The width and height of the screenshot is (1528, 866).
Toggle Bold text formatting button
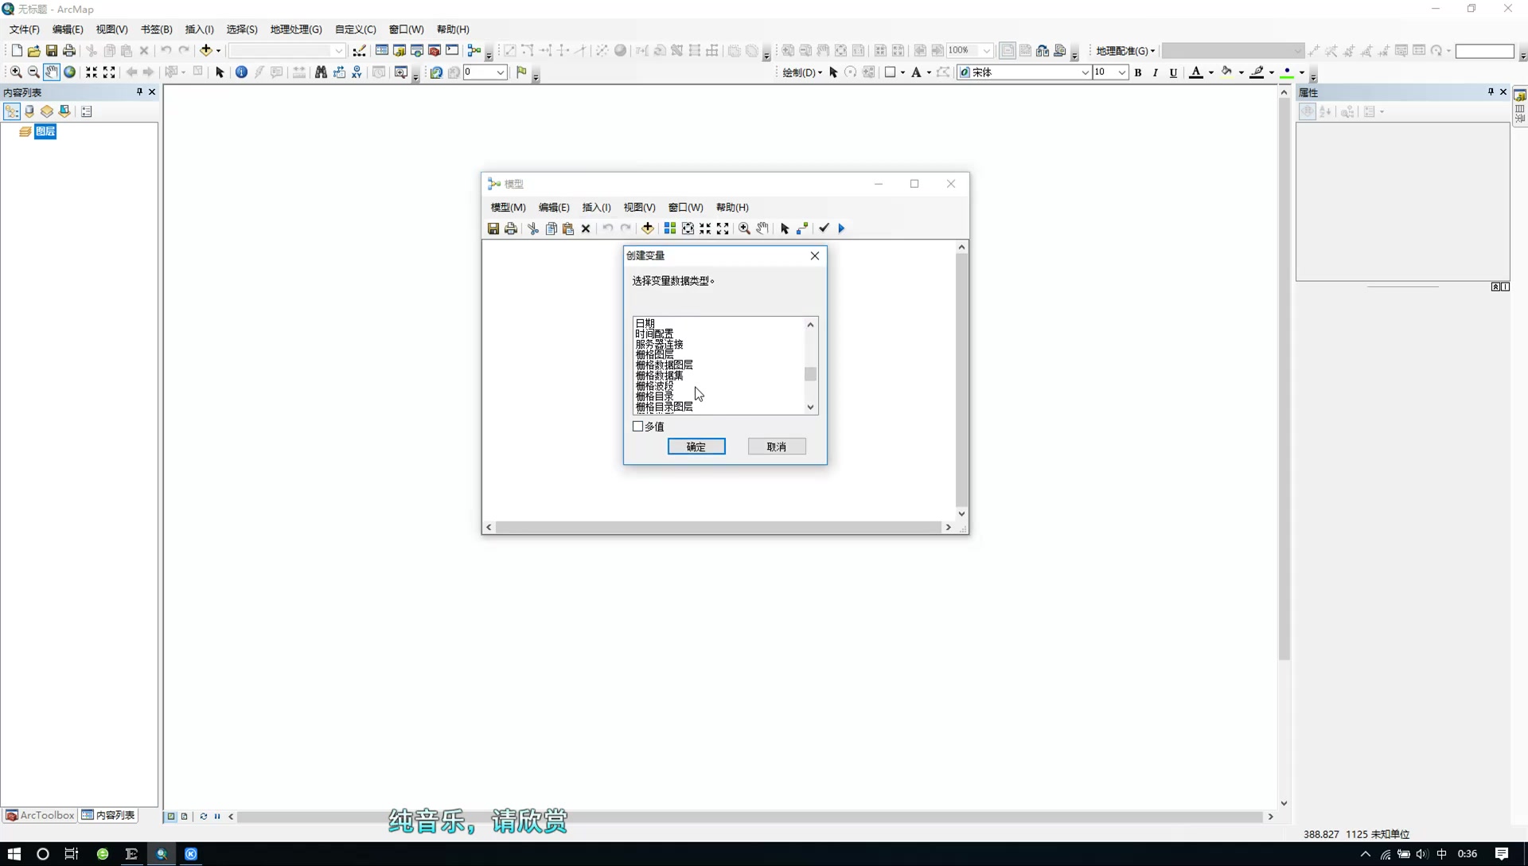point(1138,72)
